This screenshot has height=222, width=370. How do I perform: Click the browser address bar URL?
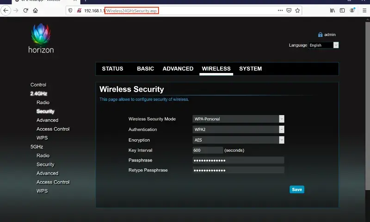120,11
